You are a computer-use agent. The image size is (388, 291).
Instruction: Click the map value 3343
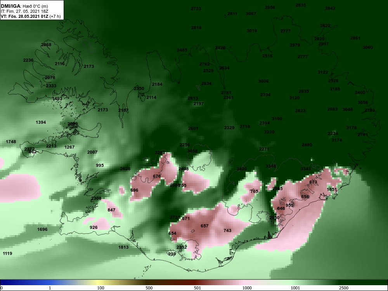point(306,169)
